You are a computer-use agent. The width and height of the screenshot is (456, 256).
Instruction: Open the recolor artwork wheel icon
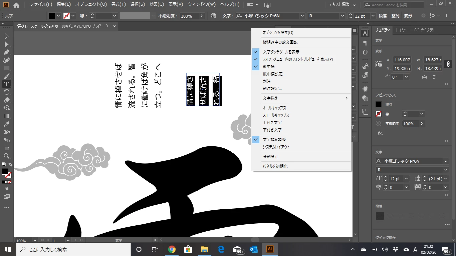pos(214,16)
